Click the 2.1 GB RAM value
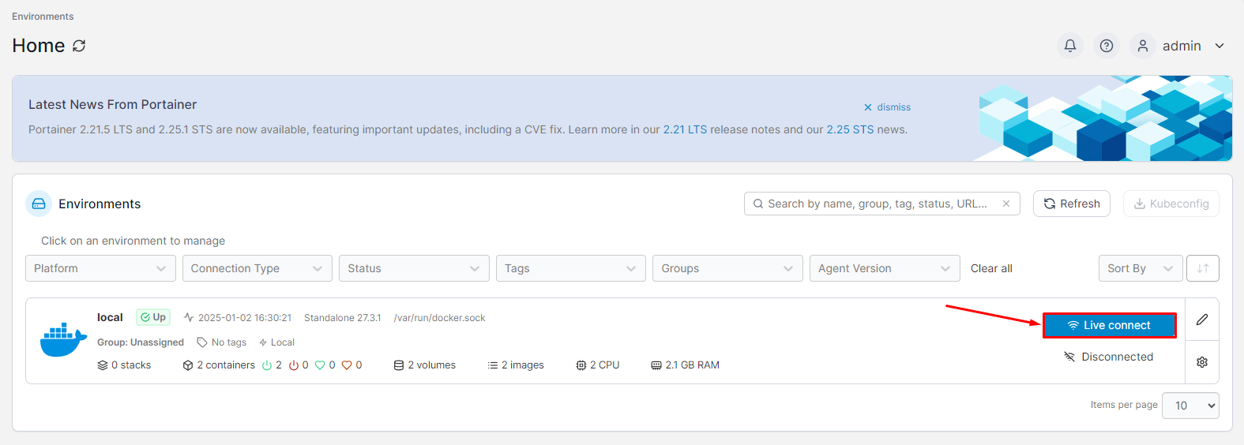1244x445 pixels. (685, 365)
